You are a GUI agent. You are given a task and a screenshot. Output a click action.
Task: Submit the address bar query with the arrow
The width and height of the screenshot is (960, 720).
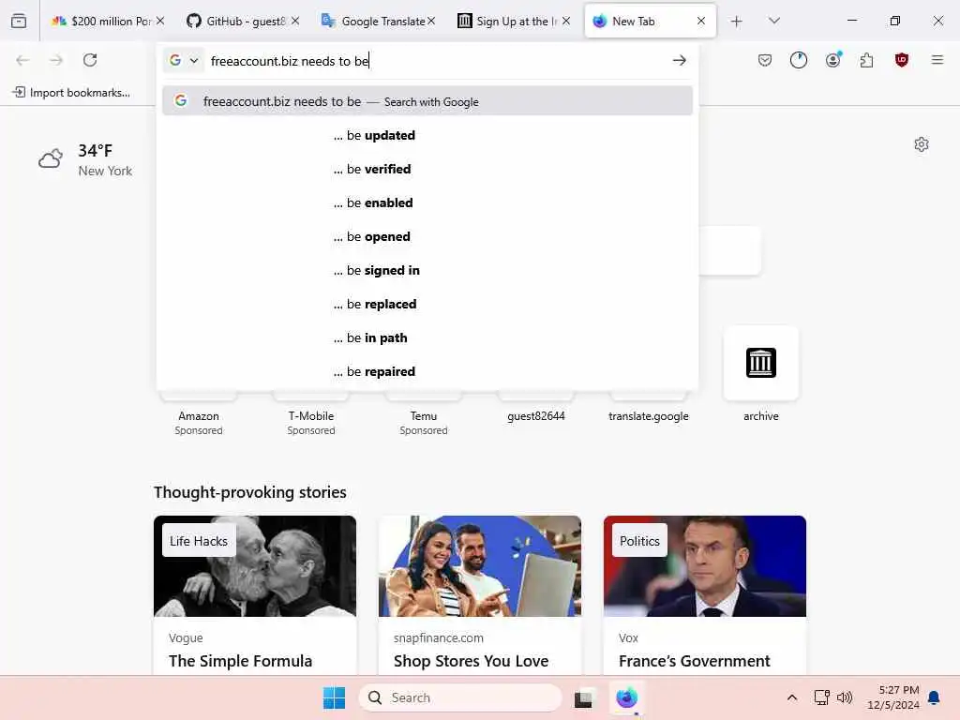tap(679, 60)
